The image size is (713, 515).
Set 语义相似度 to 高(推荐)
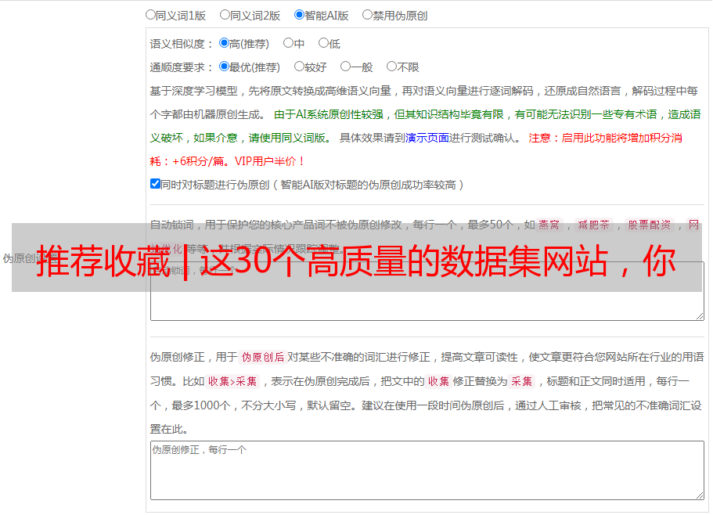tap(224, 43)
